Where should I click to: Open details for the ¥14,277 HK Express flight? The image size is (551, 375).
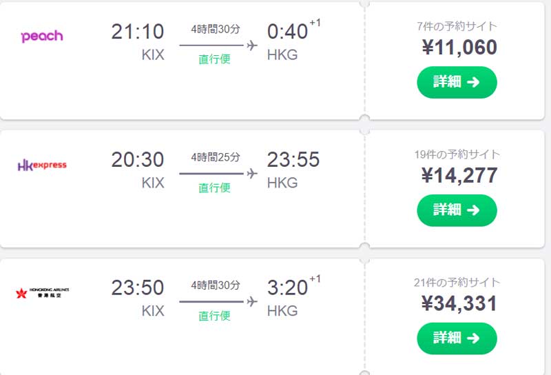[x=457, y=210]
